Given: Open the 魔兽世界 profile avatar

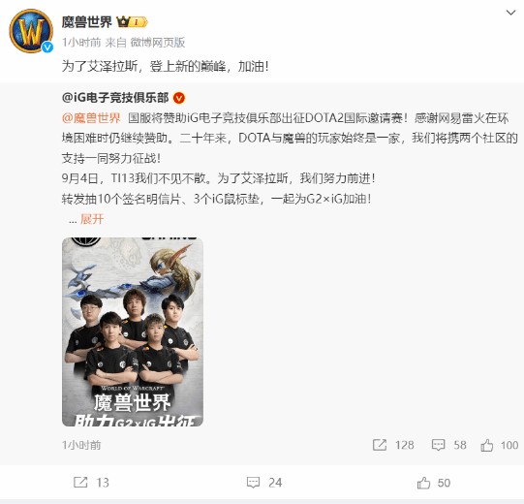Looking at the screenshot, I should [x=31, y=31].
